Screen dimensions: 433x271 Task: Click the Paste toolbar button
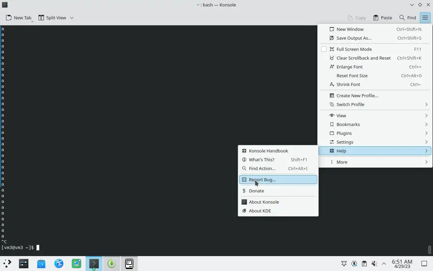(x=383, y=18)
